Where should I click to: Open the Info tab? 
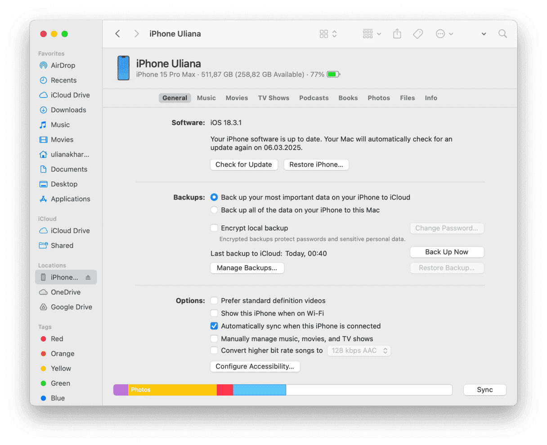pos(431,98)
